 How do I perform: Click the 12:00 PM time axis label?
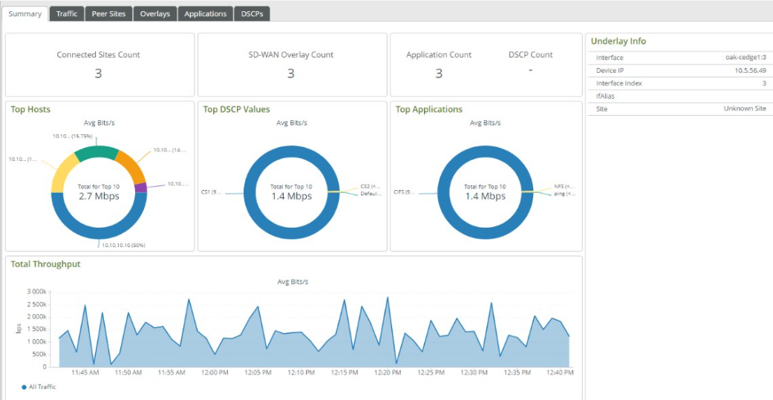point(215,373)
